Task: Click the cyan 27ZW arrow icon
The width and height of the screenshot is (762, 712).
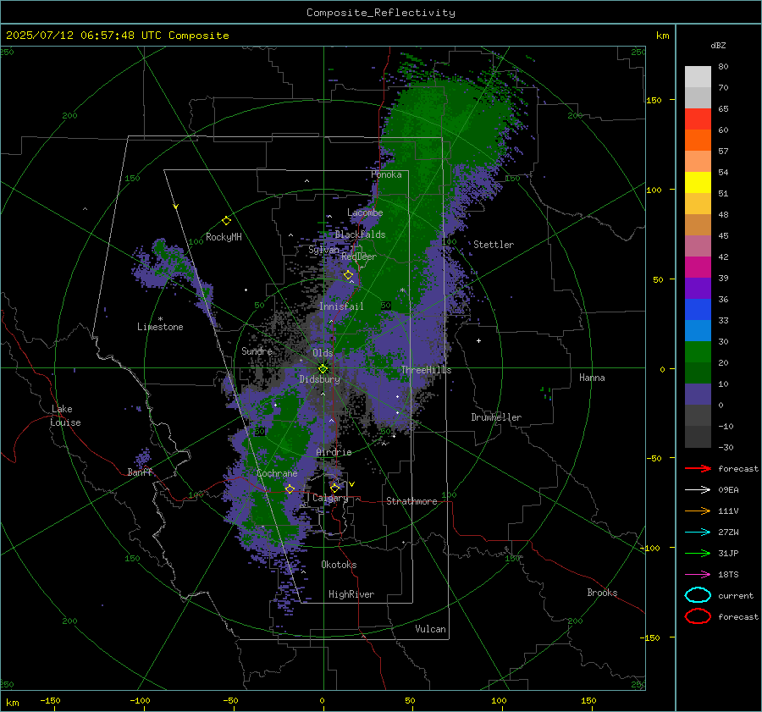Action: coord(698,533)
